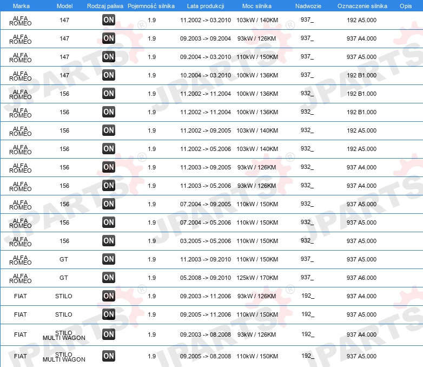This screenshot has width=423, height=367.
Task: Click the ON icon for STILO MULTI WAGON 09.2003 -> 08.2008
Action: pyautogui.click(x=109, y=335)
